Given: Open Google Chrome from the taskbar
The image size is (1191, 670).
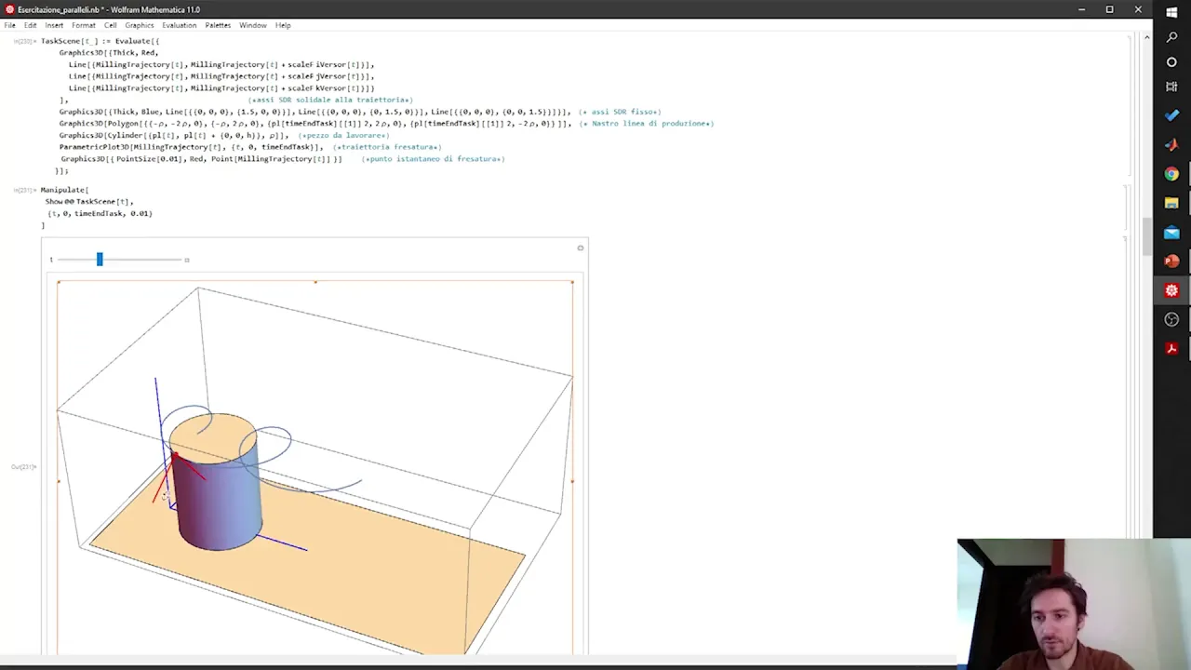Looking at the screenshot, I should tap(1171, 174).
